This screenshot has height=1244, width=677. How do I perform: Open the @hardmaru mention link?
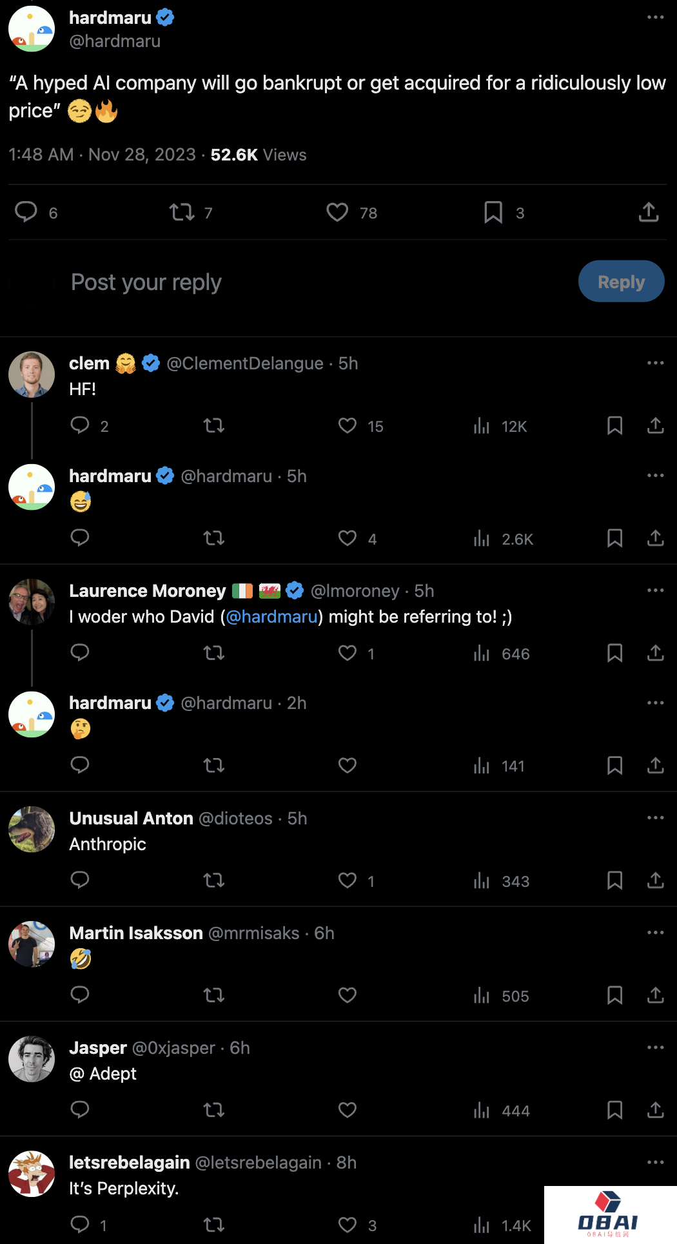pyautogui.click(x=272, y=617)
